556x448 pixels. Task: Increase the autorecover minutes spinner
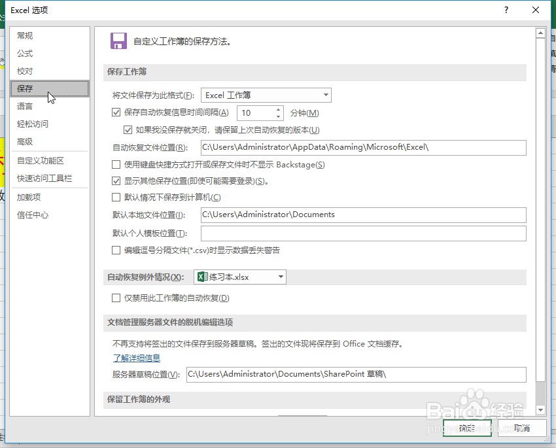coord(279,109)
